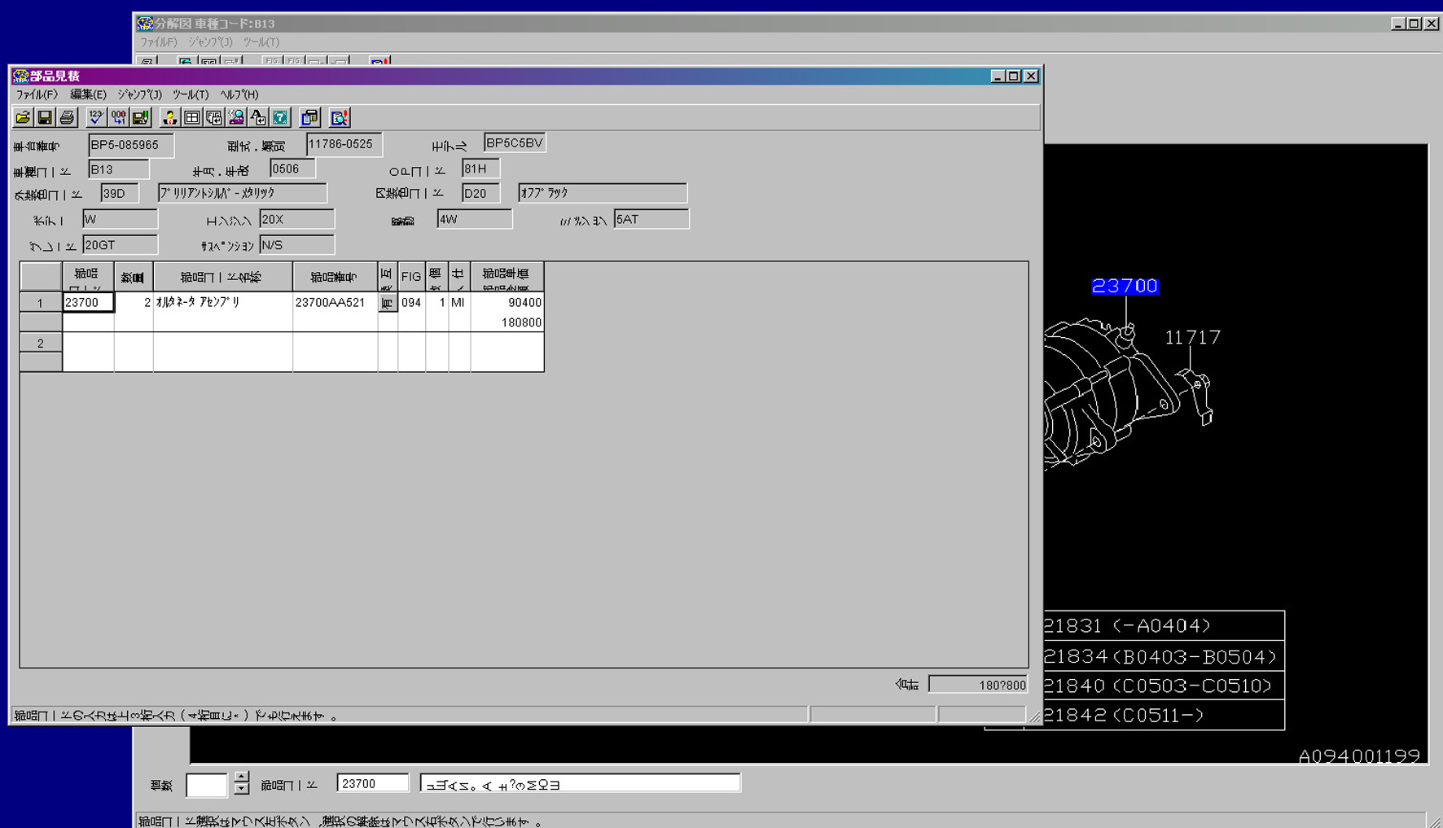The height and width of the screenshot is (828, 1443).
Task: Click the quantity spinner up arrow
Action: 241,777
